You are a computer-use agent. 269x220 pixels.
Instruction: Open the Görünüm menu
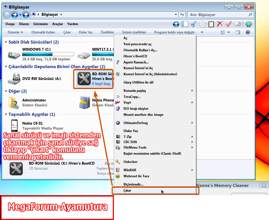click(x=40, y=24)
